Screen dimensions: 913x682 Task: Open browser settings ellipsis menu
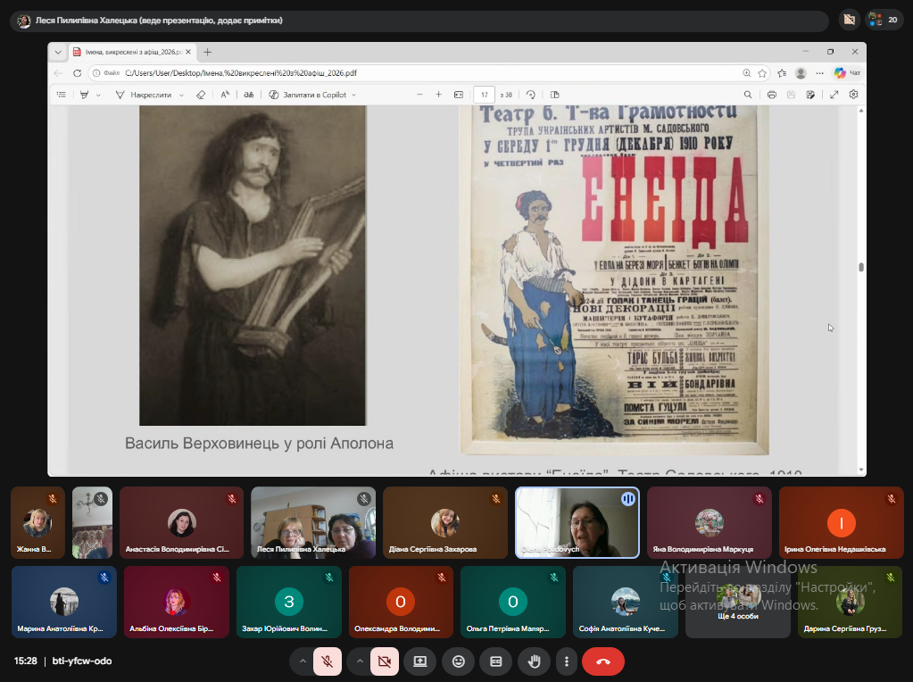820,73
